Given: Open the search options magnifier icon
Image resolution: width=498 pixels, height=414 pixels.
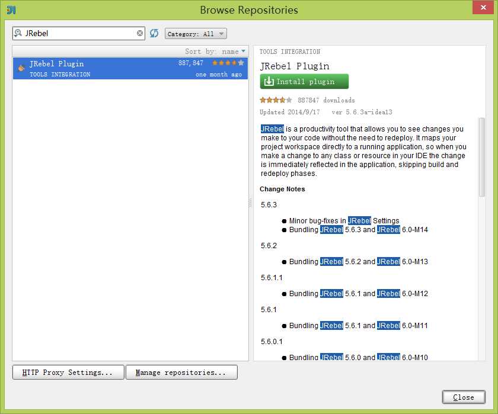Looking at the screenshot, I should (x=18, y=33).
